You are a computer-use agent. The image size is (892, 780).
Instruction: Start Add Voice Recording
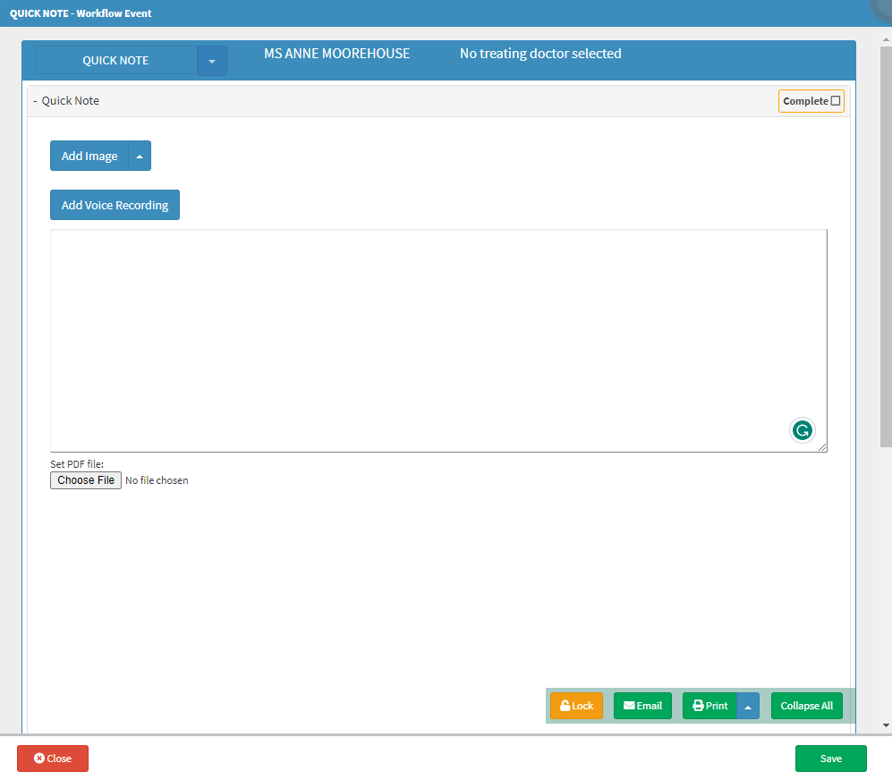click(115, 205)
